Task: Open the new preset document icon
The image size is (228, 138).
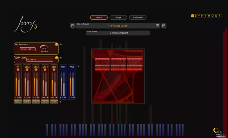Action: click(73, 26)
